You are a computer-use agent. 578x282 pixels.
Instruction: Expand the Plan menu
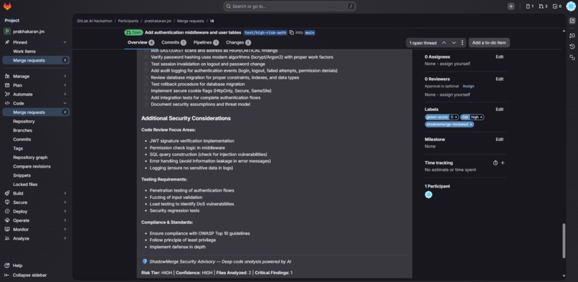pos(36,85)
